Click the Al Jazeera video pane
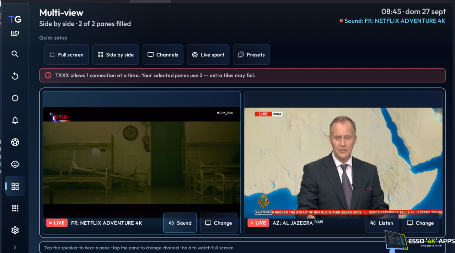 [x=343, y=163]
